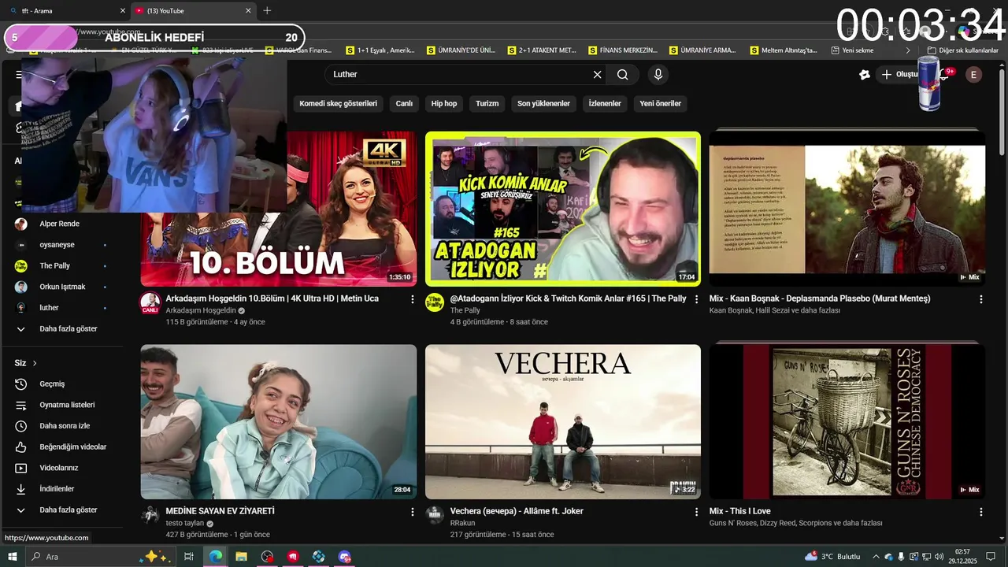
Task: Open options menu for MEDİNE SAYAN EV ZİYARETİ
Action: tap(413, 512)
